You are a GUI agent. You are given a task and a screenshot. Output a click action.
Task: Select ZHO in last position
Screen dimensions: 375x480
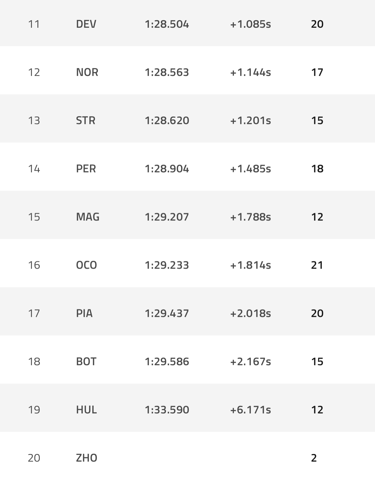[86, 458]
